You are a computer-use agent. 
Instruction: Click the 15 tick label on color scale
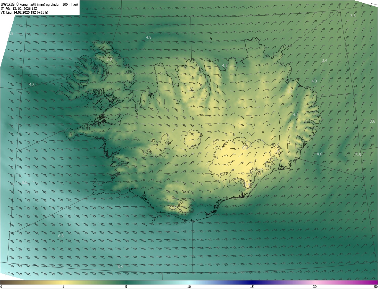[x=252, y=287]
